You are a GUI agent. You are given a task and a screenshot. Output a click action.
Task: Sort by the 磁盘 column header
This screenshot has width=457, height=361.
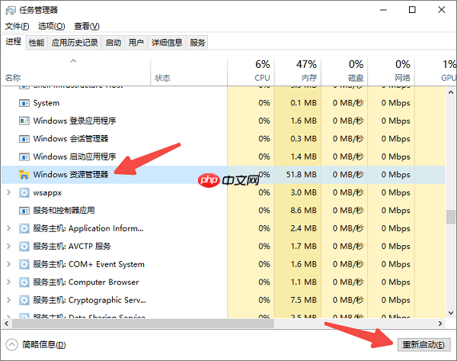[x=344, y=72]
